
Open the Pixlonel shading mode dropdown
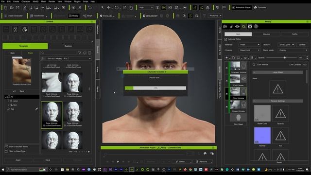coord(215,16)
